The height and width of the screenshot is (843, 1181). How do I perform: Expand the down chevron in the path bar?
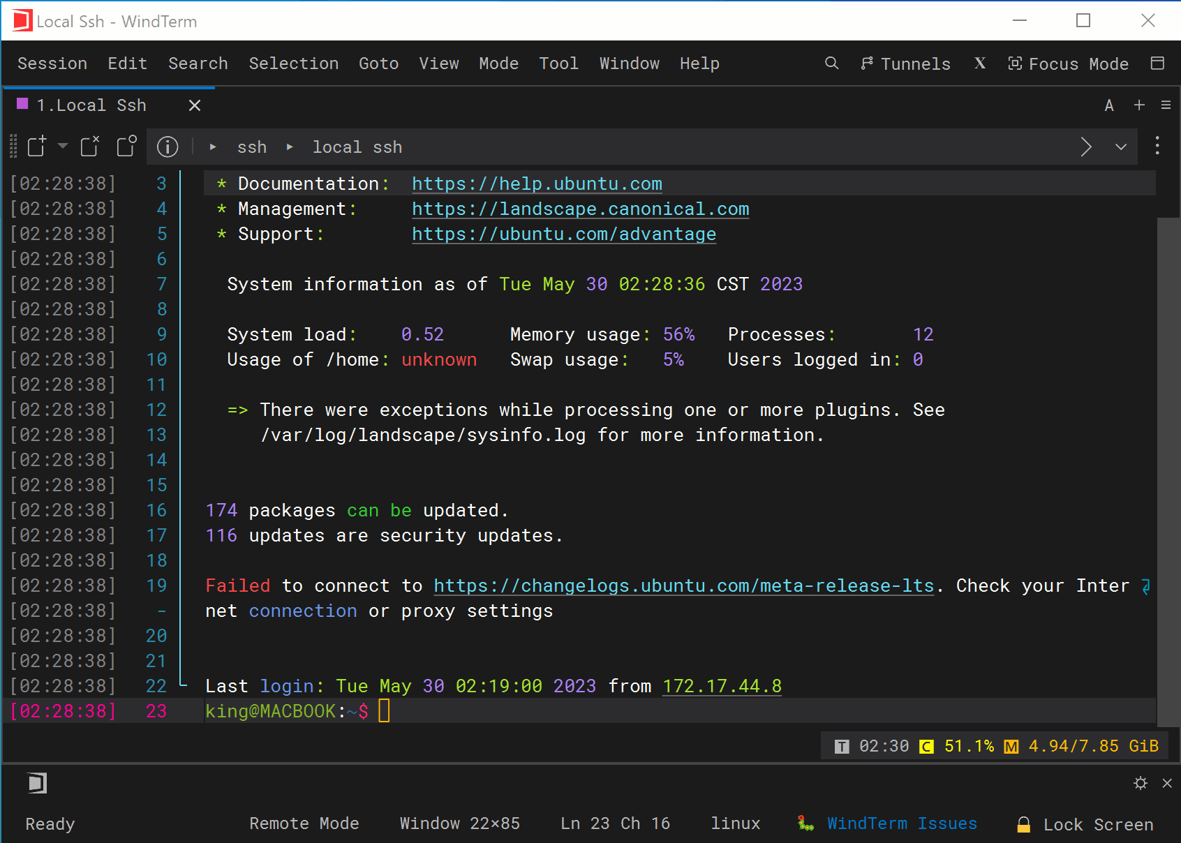pos(1121,147)
